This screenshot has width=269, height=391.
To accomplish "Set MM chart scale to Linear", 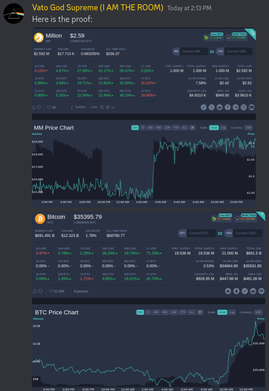I will click(x=214, y=128).
